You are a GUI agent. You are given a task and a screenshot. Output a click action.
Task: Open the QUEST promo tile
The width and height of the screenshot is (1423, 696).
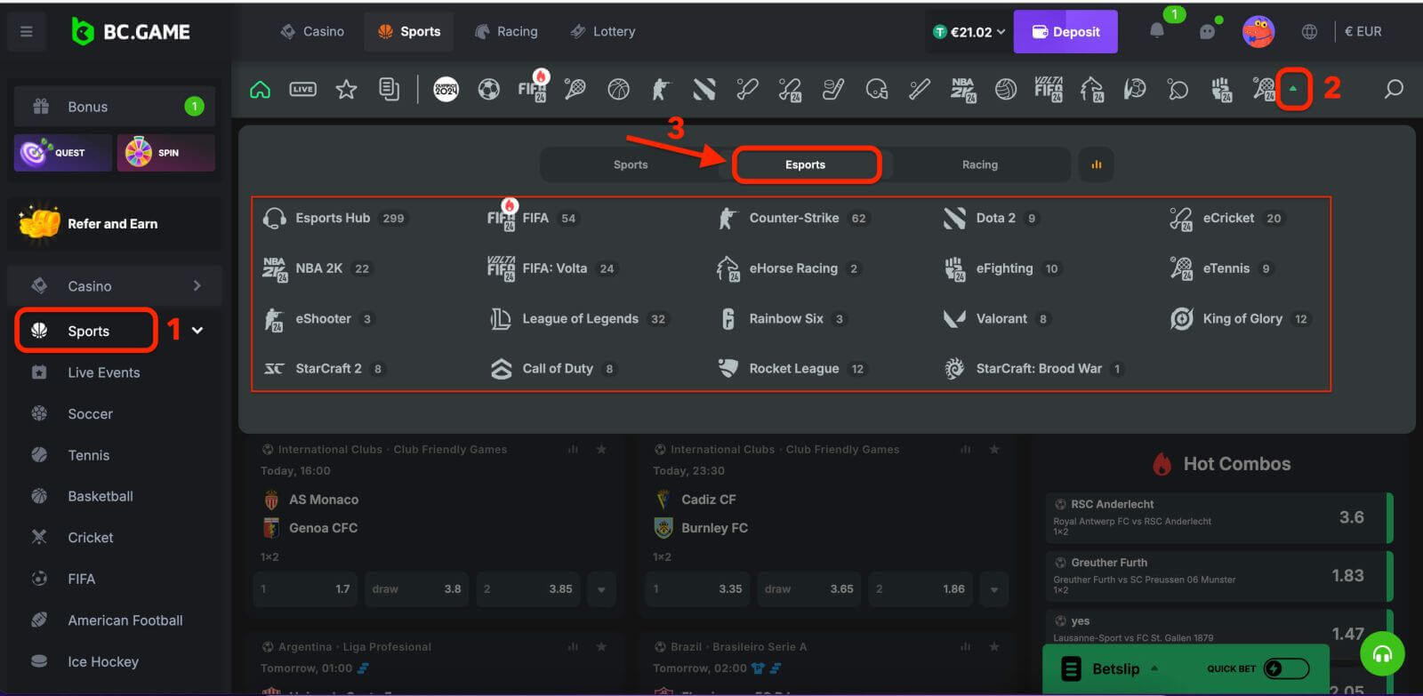click(62, 153)
